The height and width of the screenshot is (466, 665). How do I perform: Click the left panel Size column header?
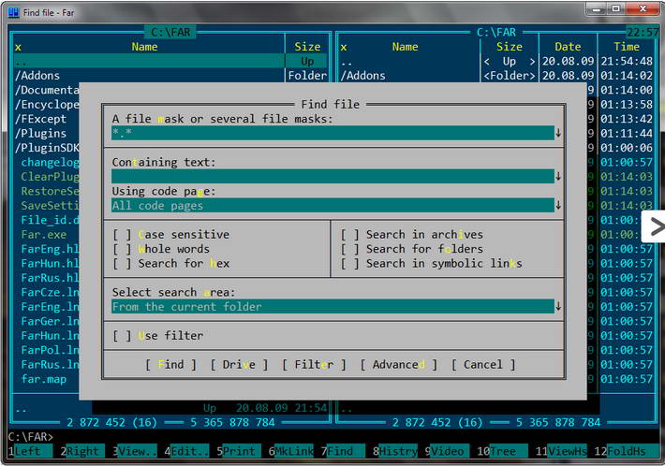[x=307, y=47]
